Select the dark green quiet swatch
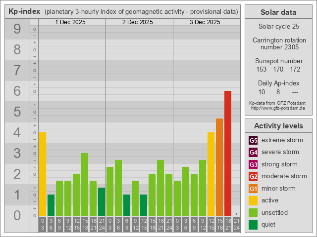Image resolution: width=317 pixels, height=237 pixels. click(253, 225)
